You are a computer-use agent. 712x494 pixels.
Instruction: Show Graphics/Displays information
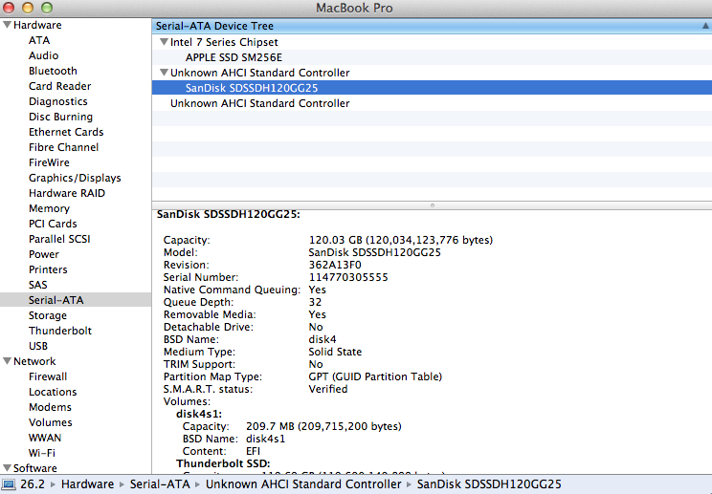75,178
